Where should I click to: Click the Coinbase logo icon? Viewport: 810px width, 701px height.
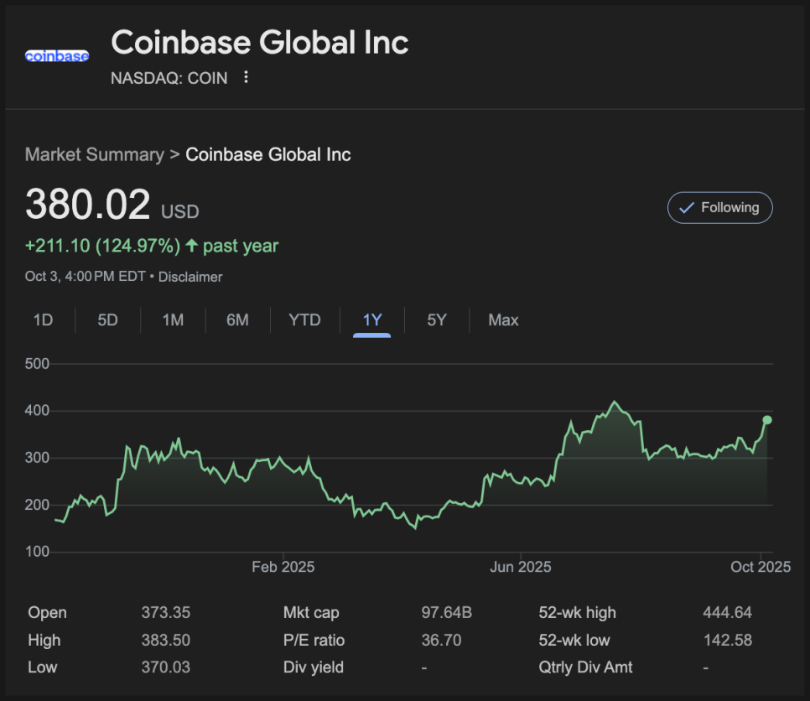(x=57, y=56)
